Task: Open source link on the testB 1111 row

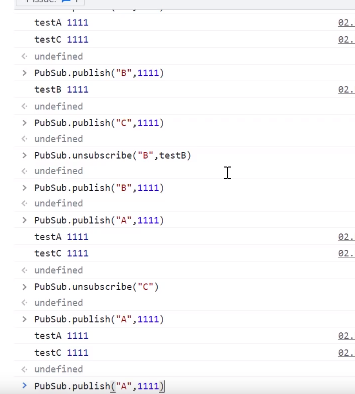Action: (346, 89)
